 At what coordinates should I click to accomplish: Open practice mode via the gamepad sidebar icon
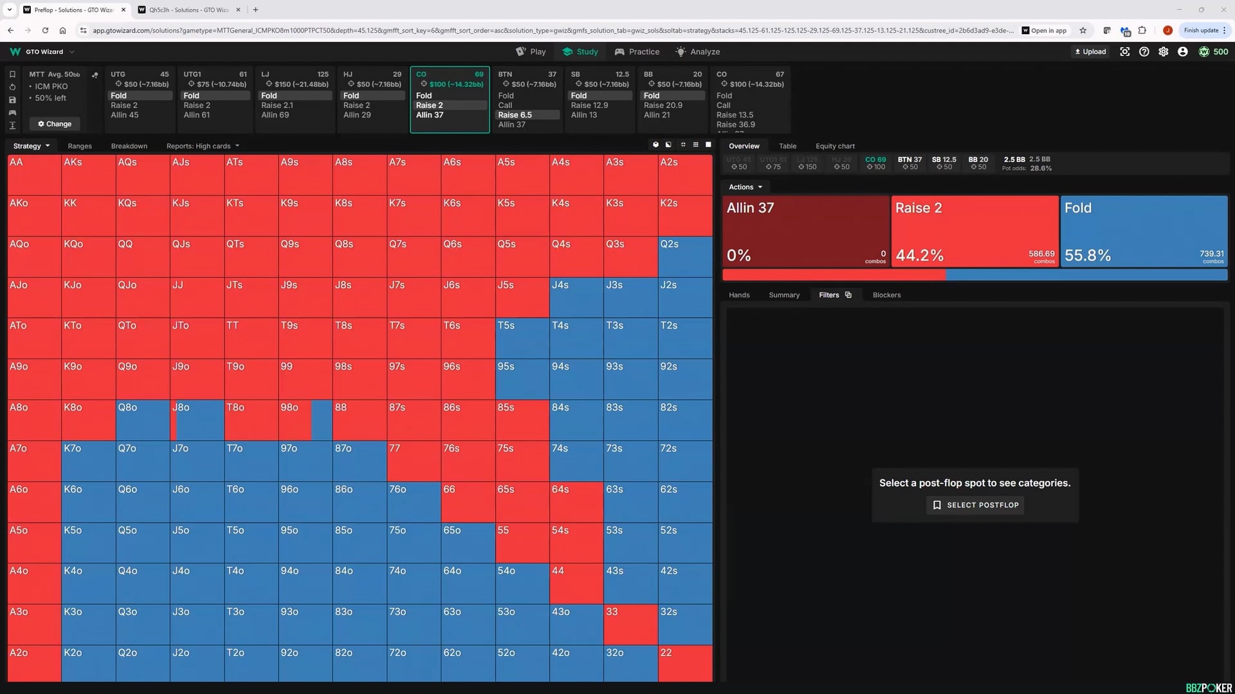pos(12,113)
